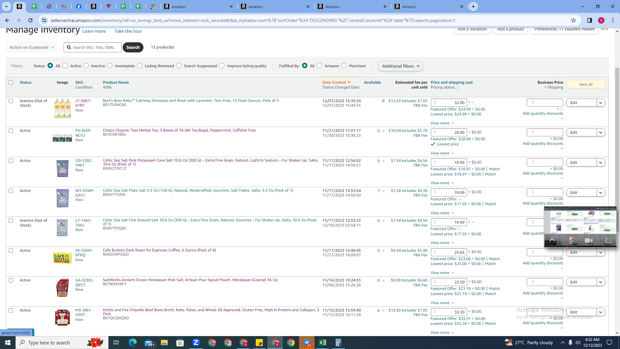Match featured offer price for Cafe Bustelo

[x=494, y=259]
